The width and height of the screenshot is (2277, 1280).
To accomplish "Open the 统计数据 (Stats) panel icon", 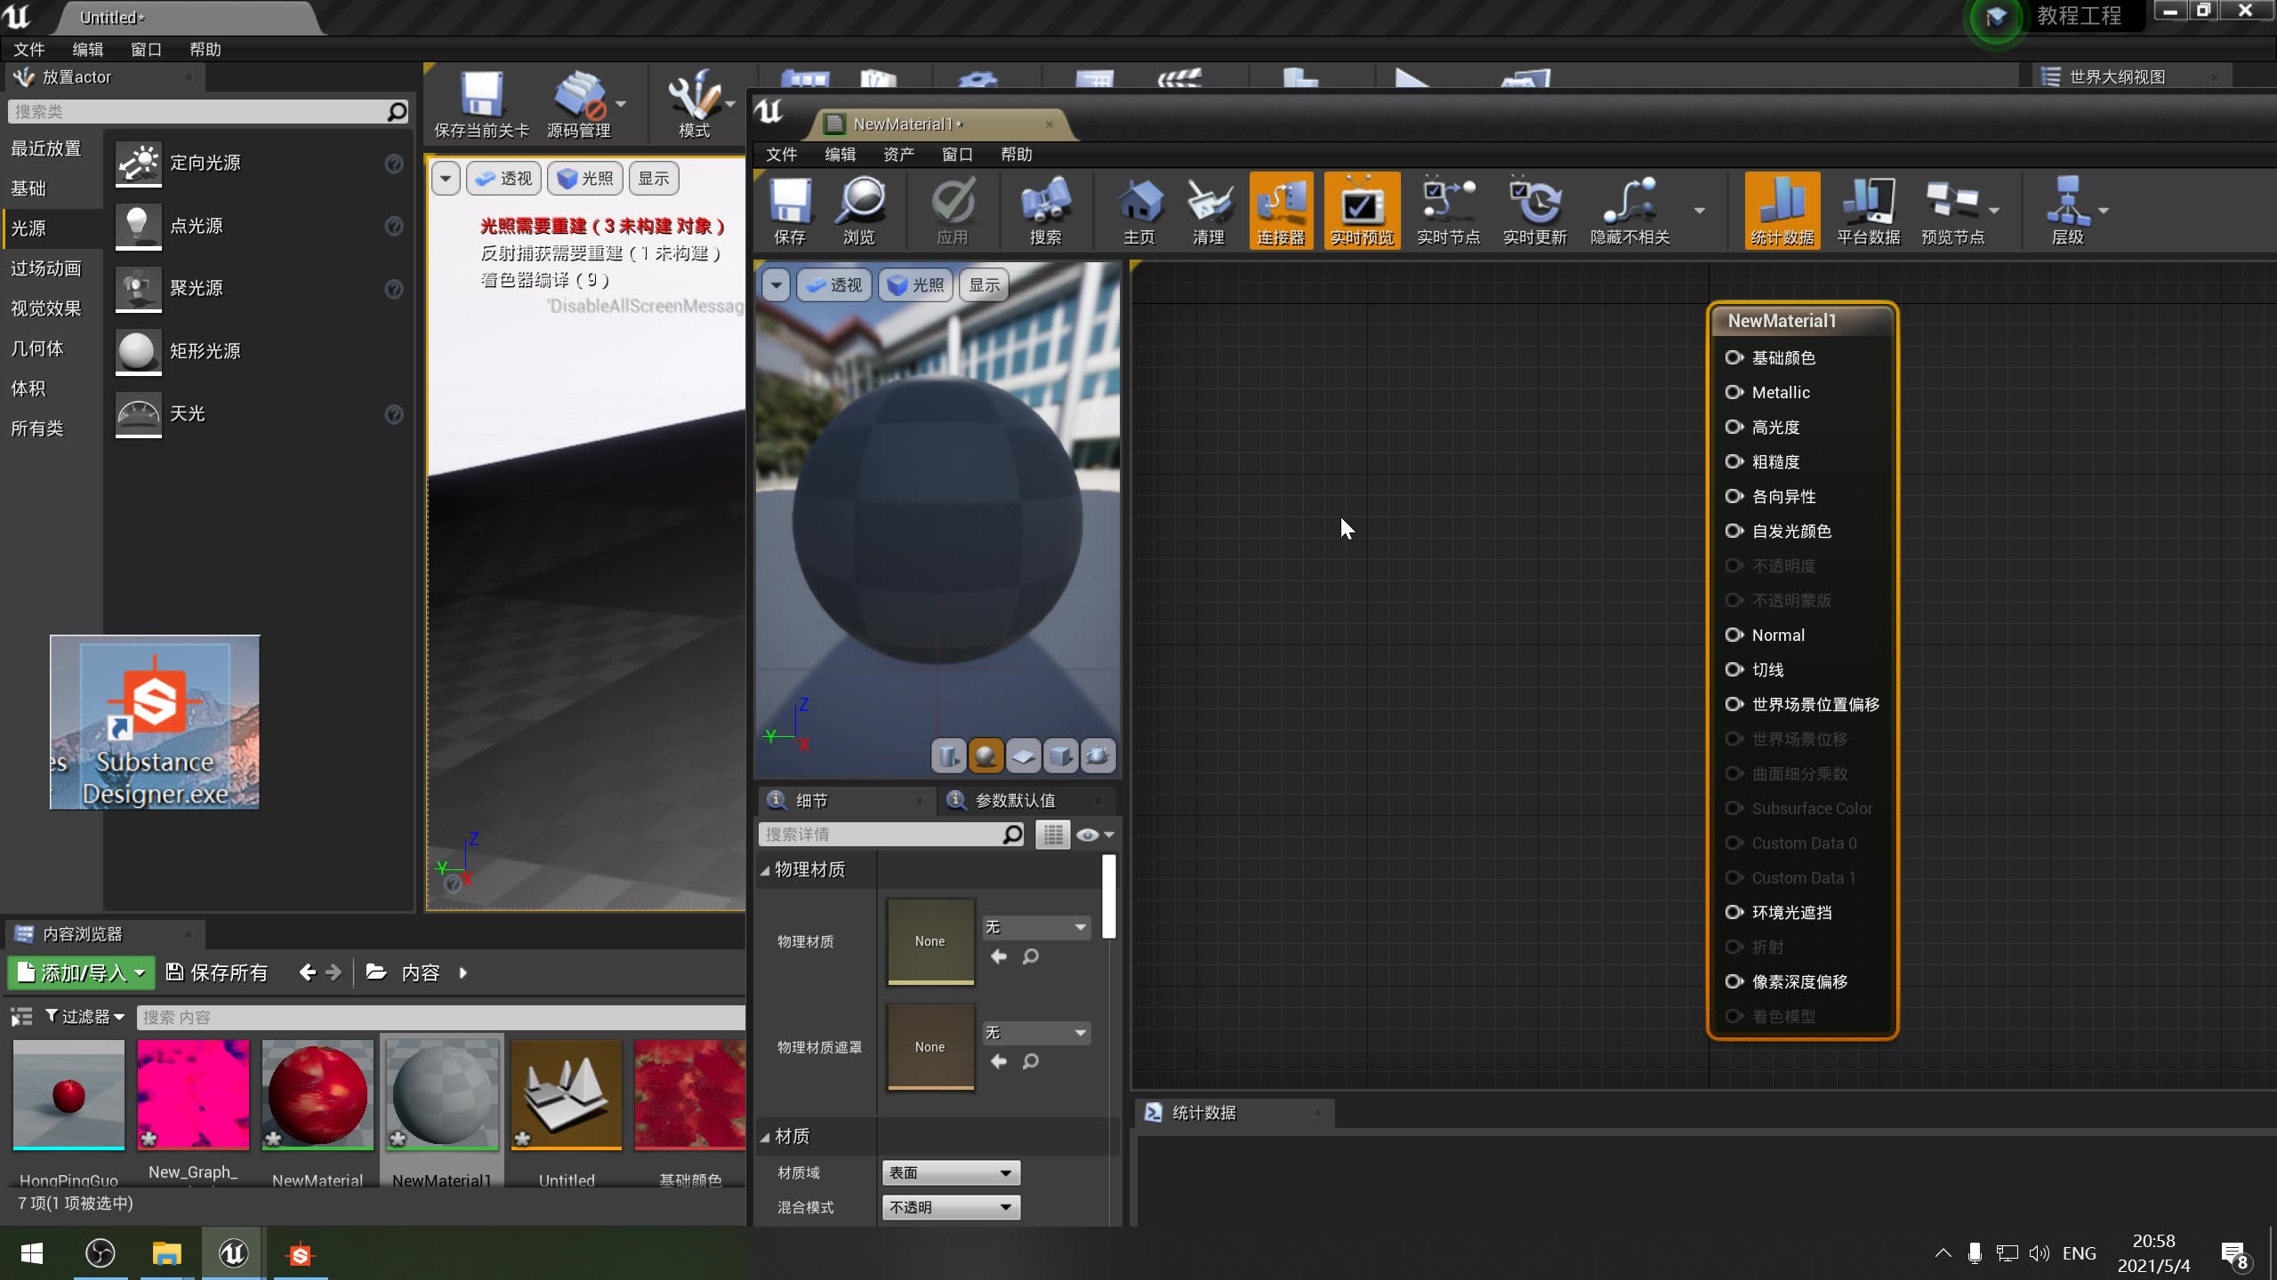I will (1781, 211).
